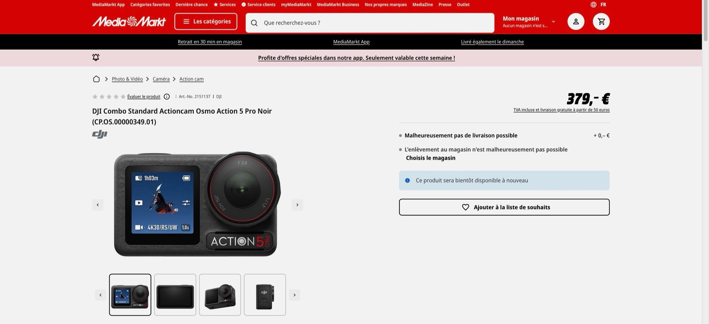Click 'Malheureusement pas de livraison possible'
The height and width of the screenshot is (324, 709).
click(461, 135)
